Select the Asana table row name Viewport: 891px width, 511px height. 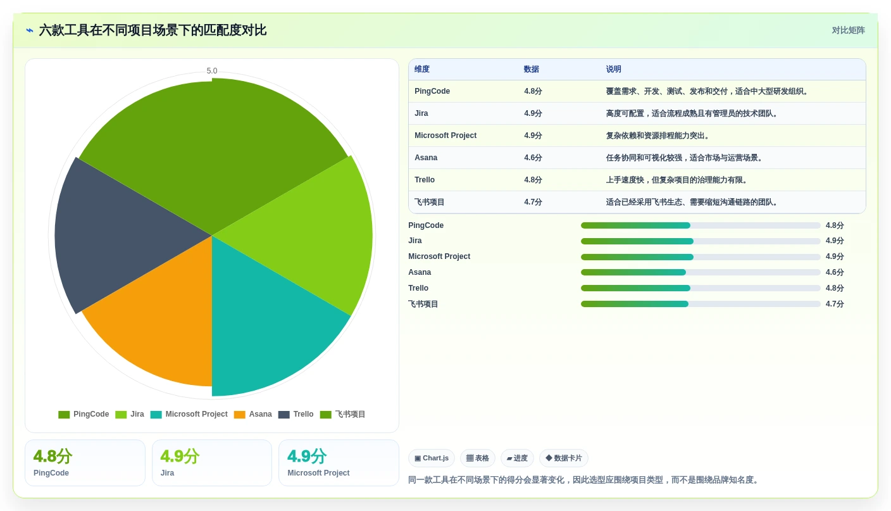(426, 158)
